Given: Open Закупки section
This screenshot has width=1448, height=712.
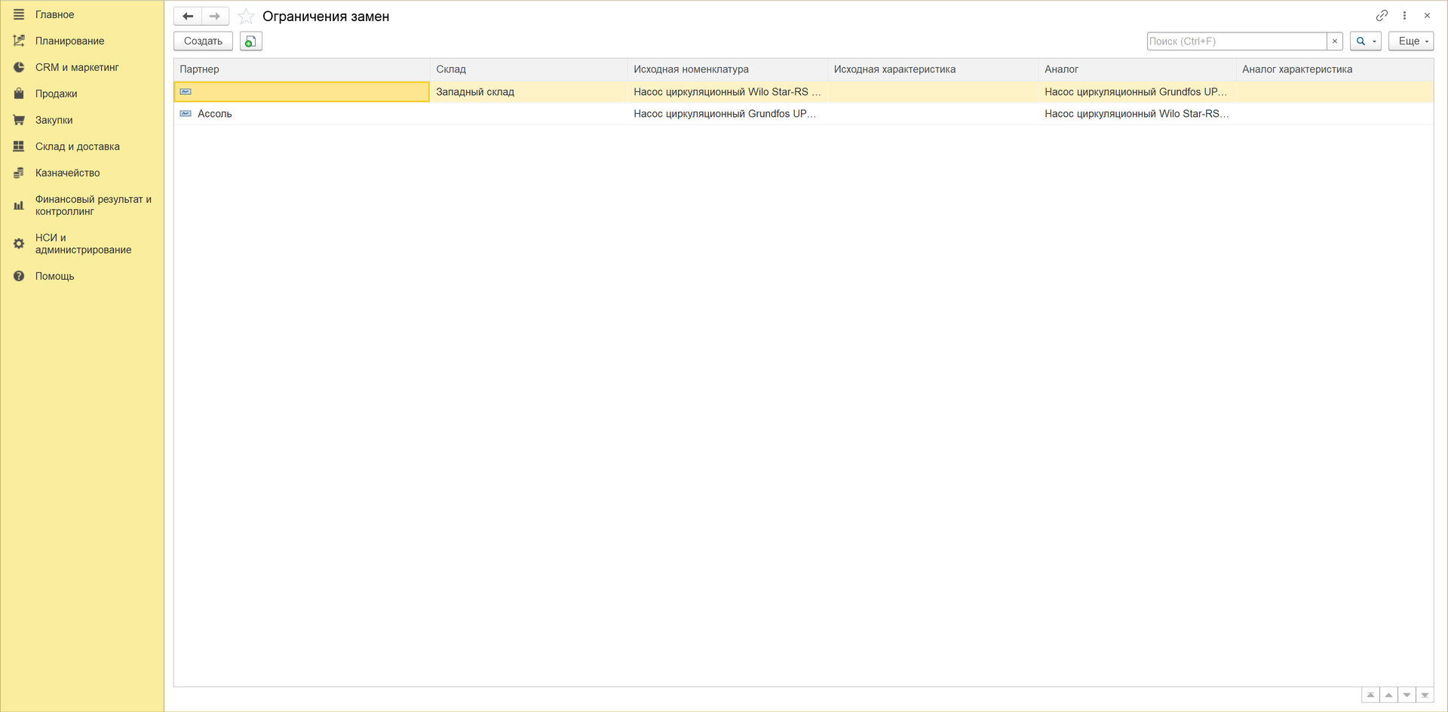Looking at the screenshot, I should pyautogui.click(x=54, y=120).
